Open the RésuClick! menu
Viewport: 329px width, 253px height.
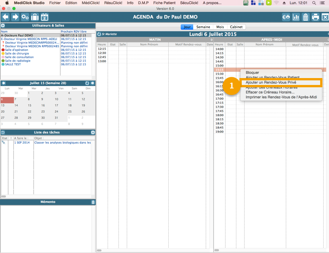click(x=113, y=3)
